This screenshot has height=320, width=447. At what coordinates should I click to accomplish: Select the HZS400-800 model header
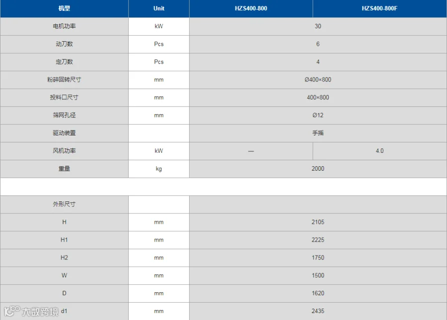tap(251, 8)
